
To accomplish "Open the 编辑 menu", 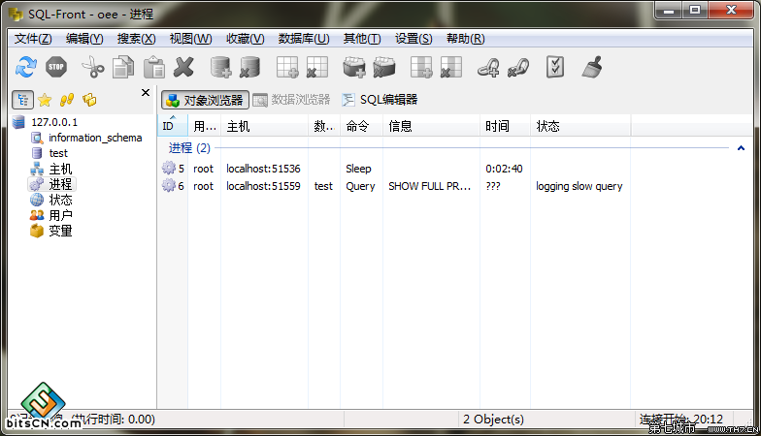I will coord(84,39).
